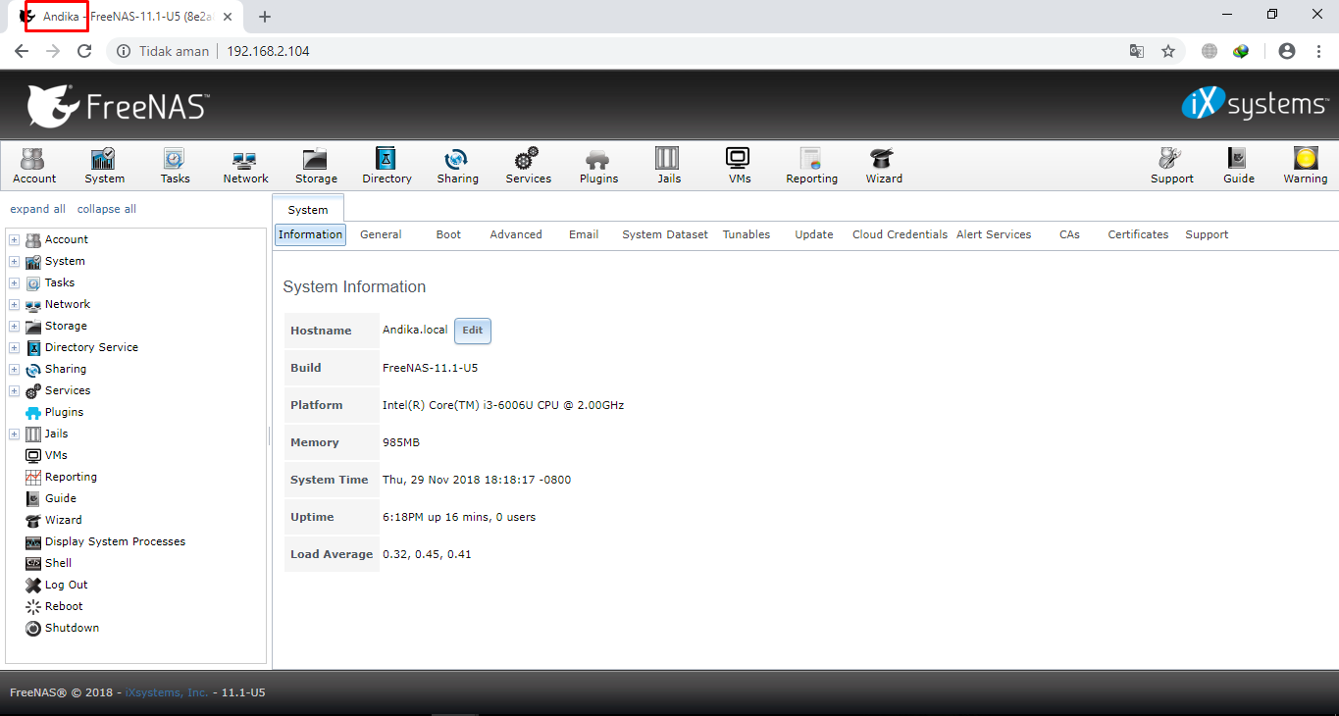Click Edit next to Hostname
This screenshot has height=716, width=1339.
473,331
